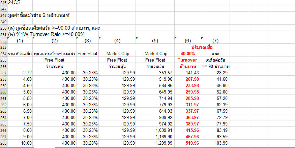Select the title cell มูลค่าซื้อเข้าข่าย 2 หลักเกณฑ์

tap(39, 15)
